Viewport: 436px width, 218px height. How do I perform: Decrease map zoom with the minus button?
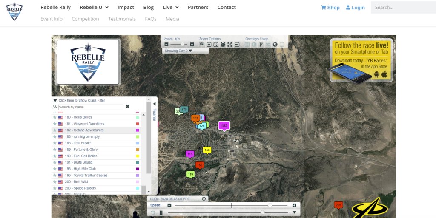point(166,44)
